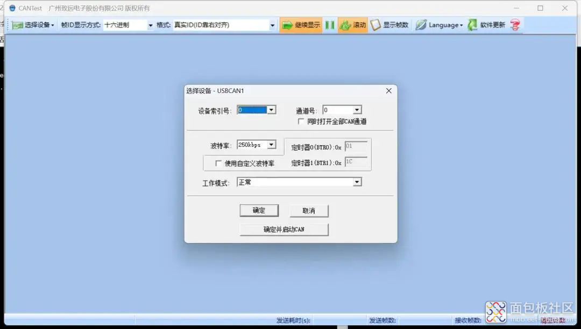The height and width of the screenshot is (329, 581).
Task: Check the 使用自定义波特率 checkbox
Action: [218, 163]
